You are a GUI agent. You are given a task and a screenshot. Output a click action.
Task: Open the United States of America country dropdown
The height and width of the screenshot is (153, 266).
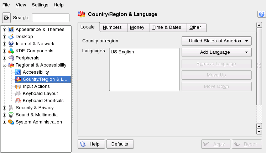[x=217, y=41]
